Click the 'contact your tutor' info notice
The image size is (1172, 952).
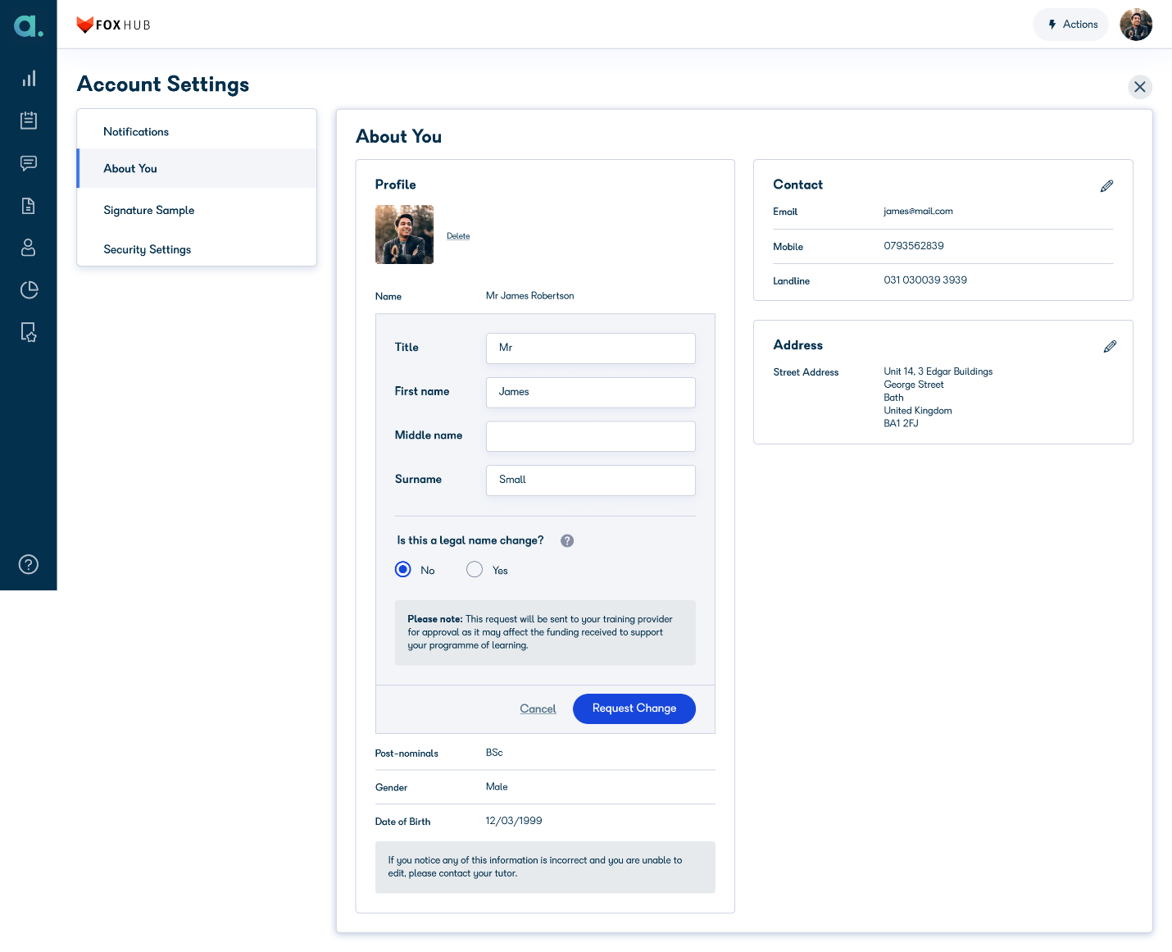(x=545, y=867)
